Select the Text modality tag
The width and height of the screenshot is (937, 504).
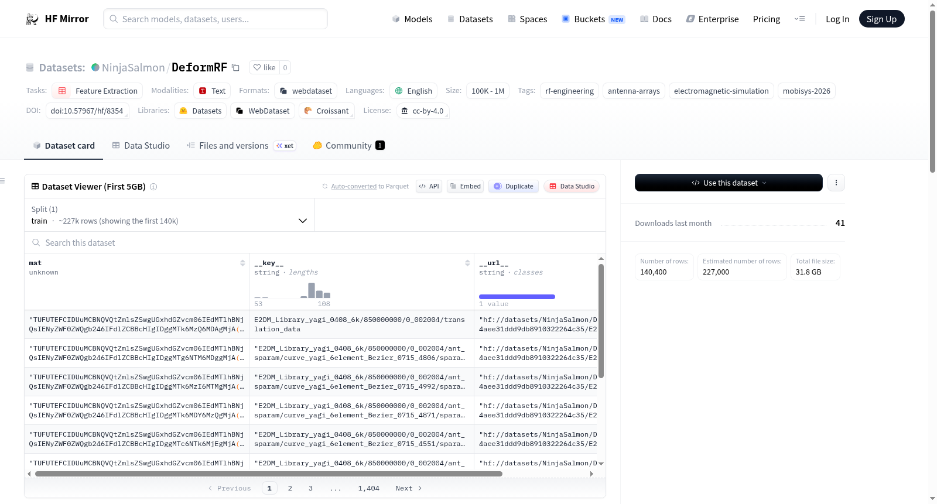pyautogui.click(x=212, y=91)
